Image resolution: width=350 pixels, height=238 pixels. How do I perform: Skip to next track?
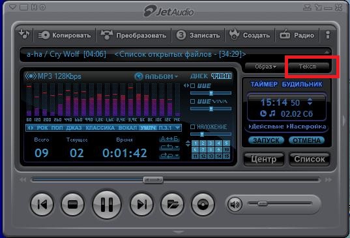tap(141, 204)
